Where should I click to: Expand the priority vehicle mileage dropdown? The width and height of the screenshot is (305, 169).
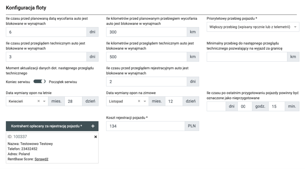(253, 27)
